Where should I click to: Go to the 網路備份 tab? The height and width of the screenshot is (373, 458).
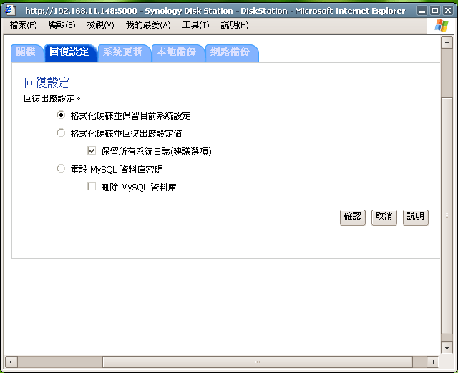click(232, 52)
